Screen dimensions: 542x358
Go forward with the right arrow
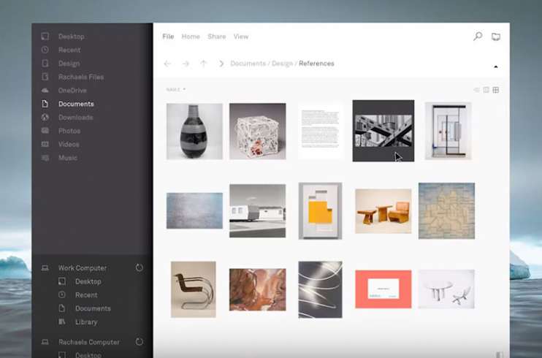point(186,64)
